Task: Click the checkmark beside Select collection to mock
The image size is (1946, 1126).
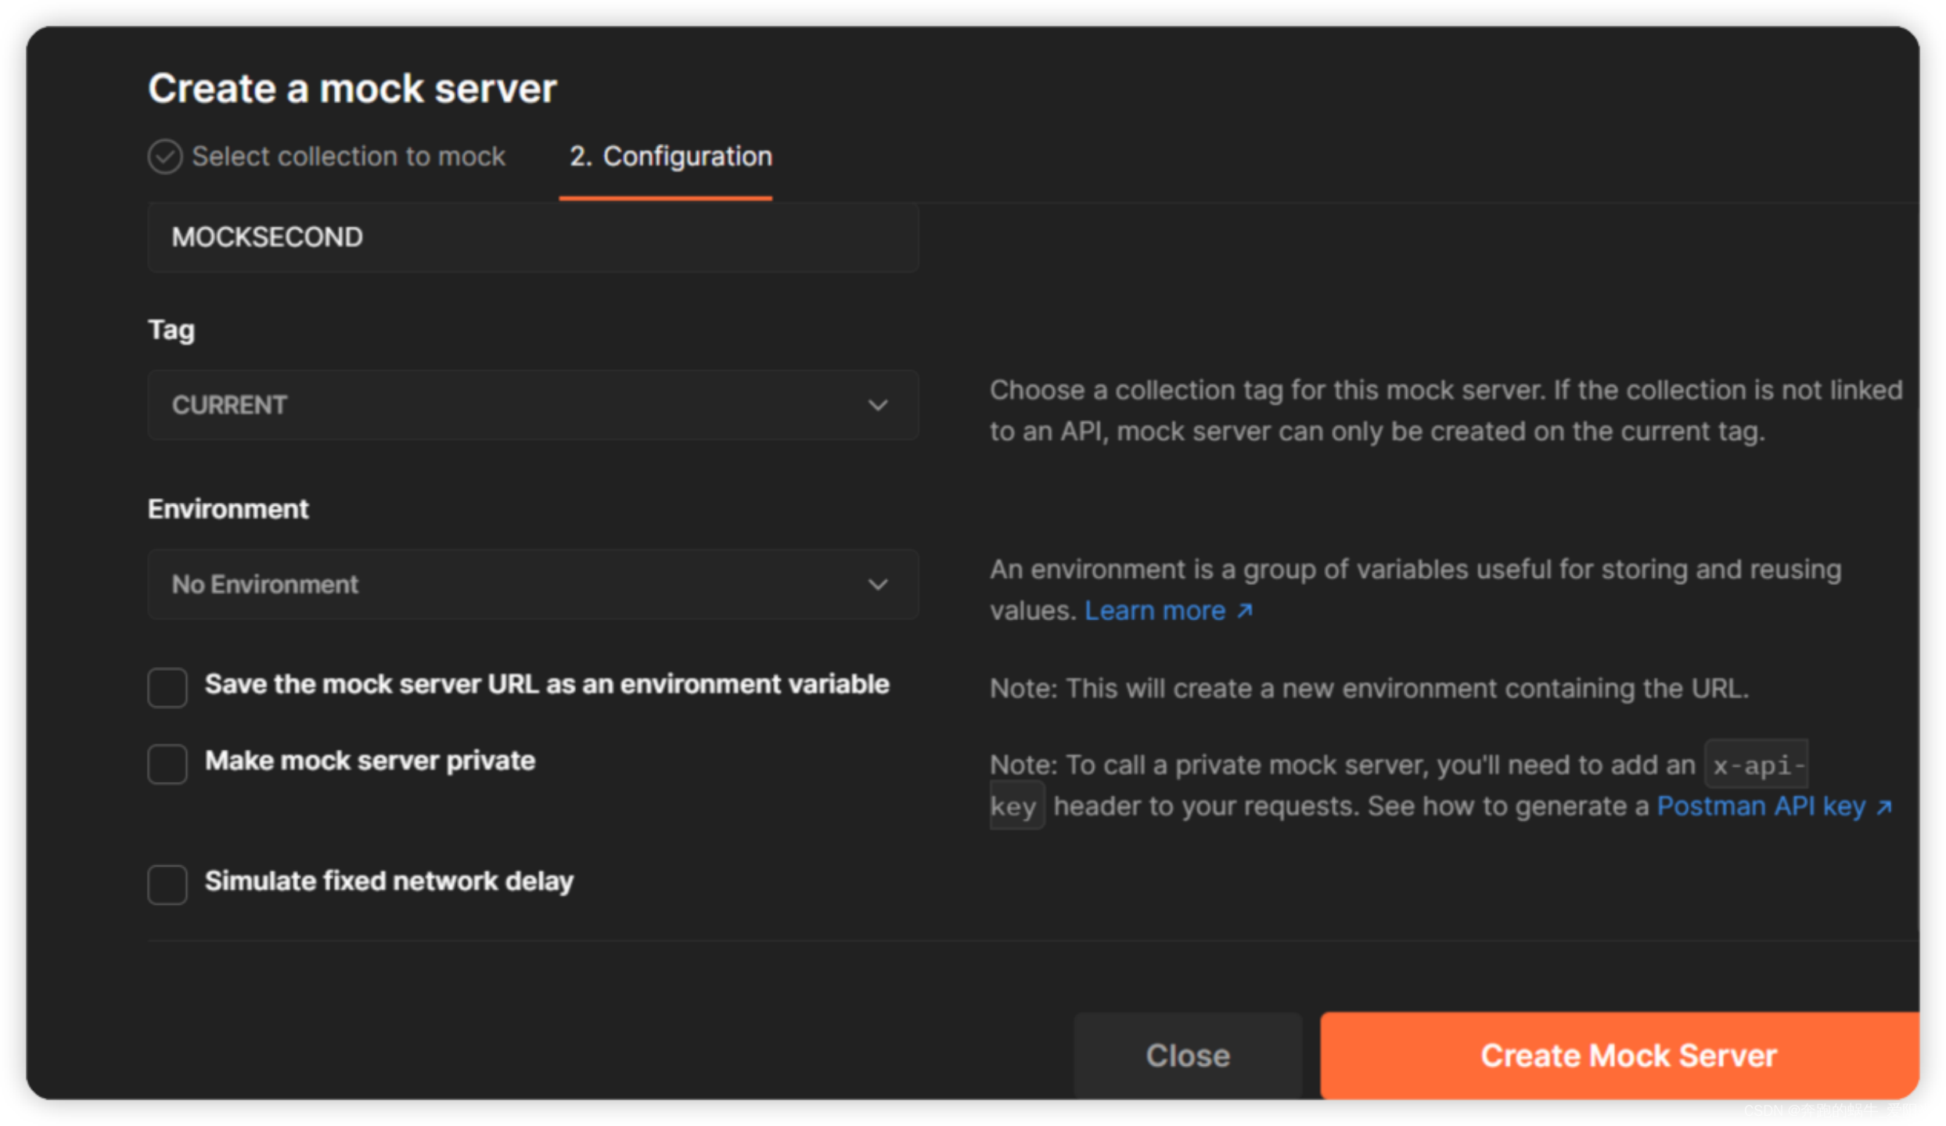Action: pyautogui.click(x=165, y=156)
